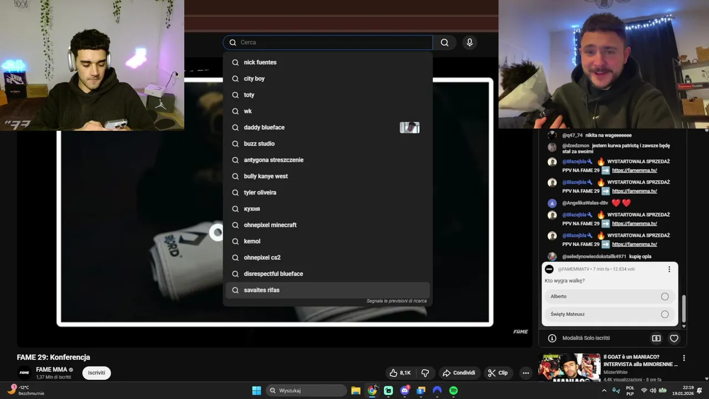Open the clock and date 22:19 panel
Viewport: 709px width, 399px height.
[682, 391]
